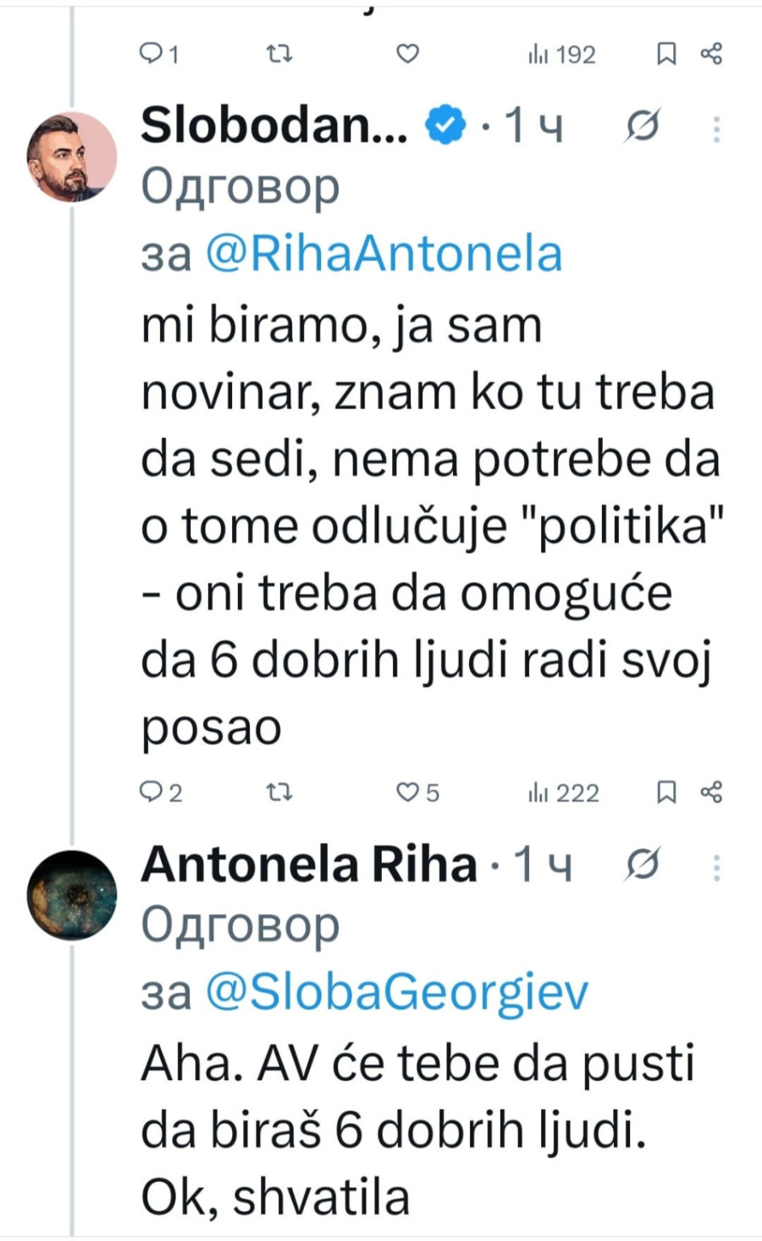Retweet the top tweet
Image resolution: width=762 pixels, height=1241 pixels.
280,54
